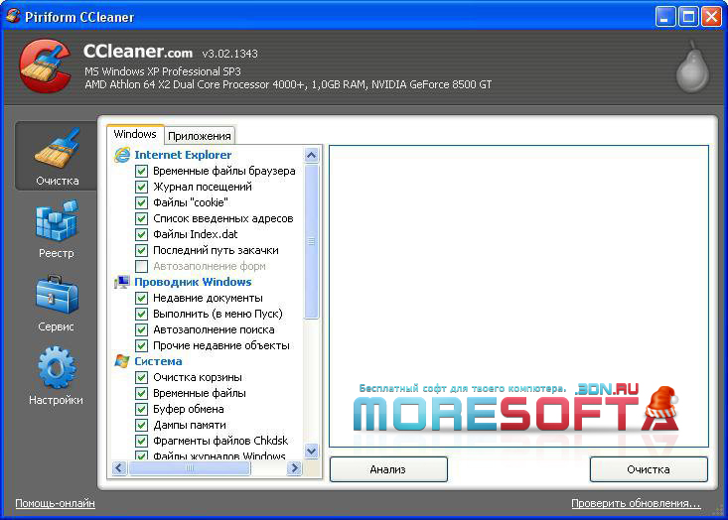728x520 pixels.
Task: Open the Очистка cleaner section
Action: click(57, 157)
